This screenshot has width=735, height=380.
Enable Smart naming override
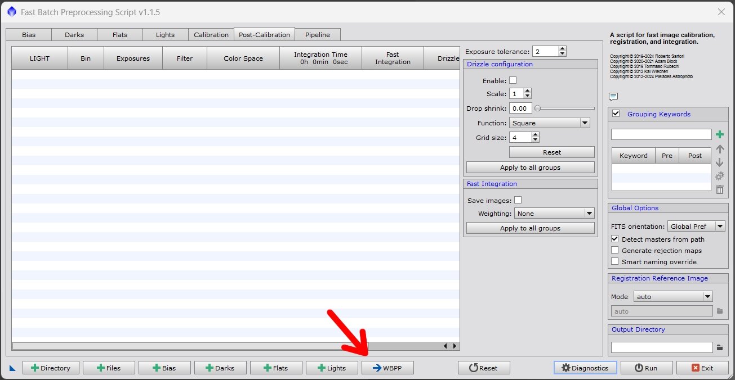click(615, 261)
